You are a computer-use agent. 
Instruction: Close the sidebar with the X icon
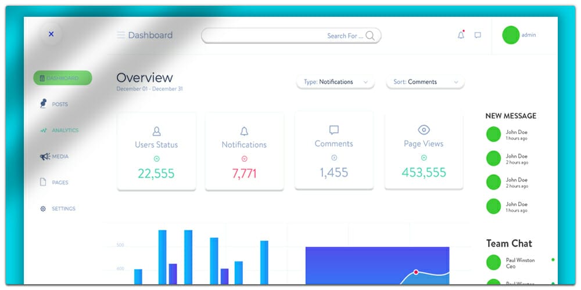pyautogui.click(x=51, y=34)
